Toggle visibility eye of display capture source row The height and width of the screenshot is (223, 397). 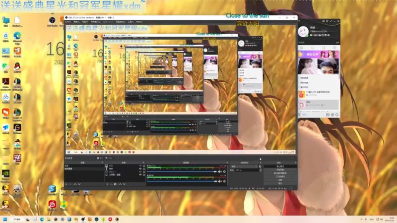click(x=140, y=174)
